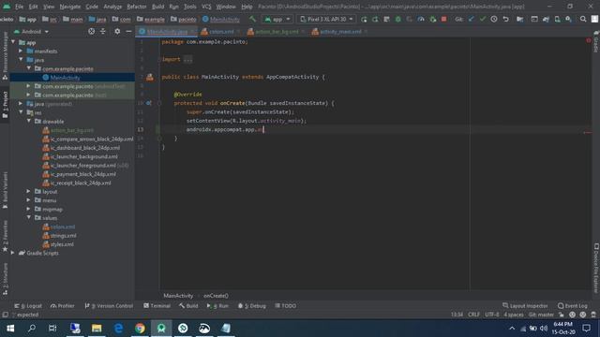Viewport: 600px width, 337px height.
Task: Click the UTF-8 encoding status widget
Action: (491, 315)
